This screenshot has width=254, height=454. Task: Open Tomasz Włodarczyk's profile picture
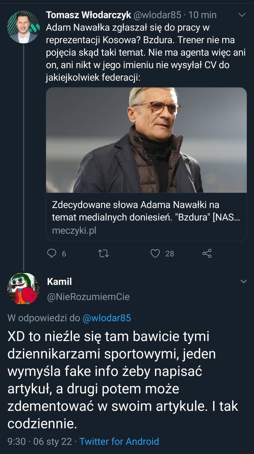click(24, 27)
